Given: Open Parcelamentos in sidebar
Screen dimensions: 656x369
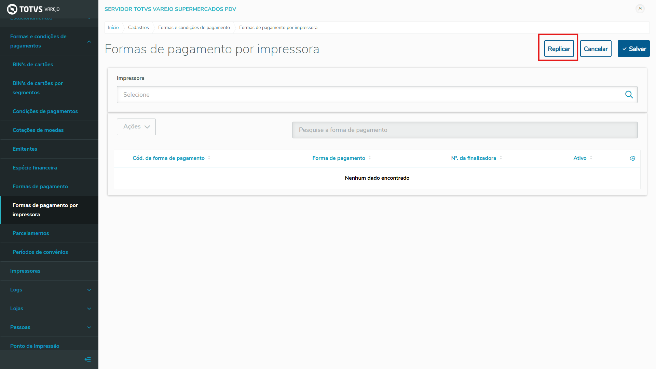Looking at the screenshot, I should click(x=31, y=233).
